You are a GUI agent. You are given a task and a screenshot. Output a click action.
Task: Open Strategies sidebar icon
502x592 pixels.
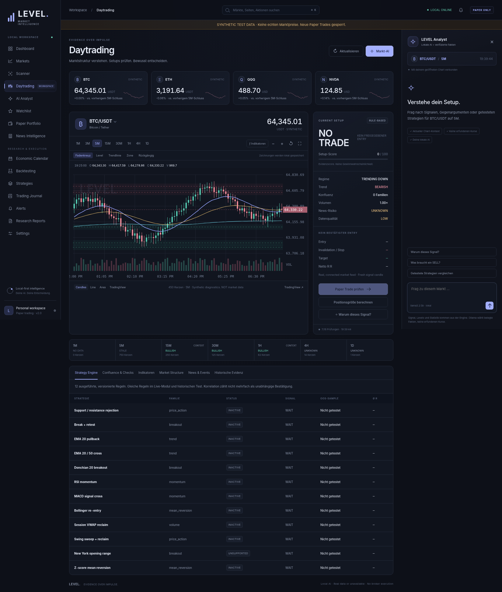(10, 184)
